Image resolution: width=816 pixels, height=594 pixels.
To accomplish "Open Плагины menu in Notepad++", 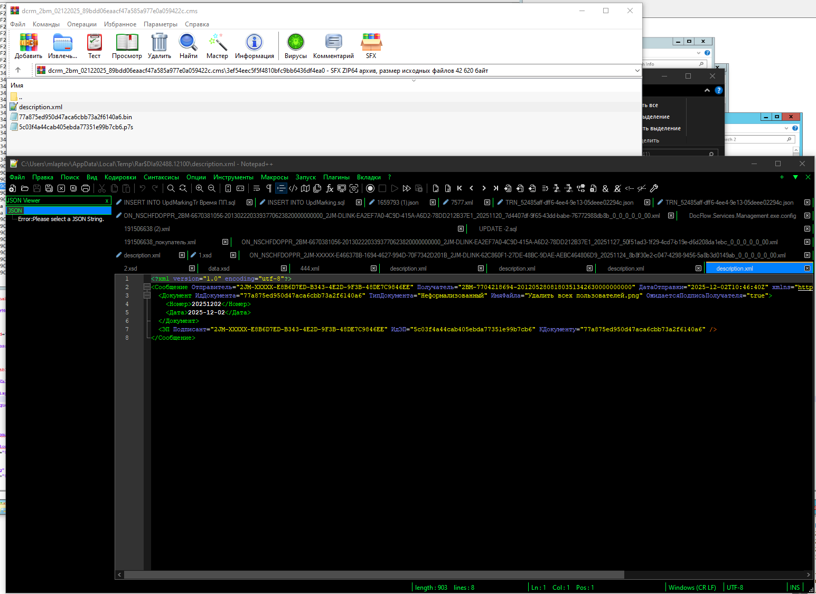I will (336, 177).
